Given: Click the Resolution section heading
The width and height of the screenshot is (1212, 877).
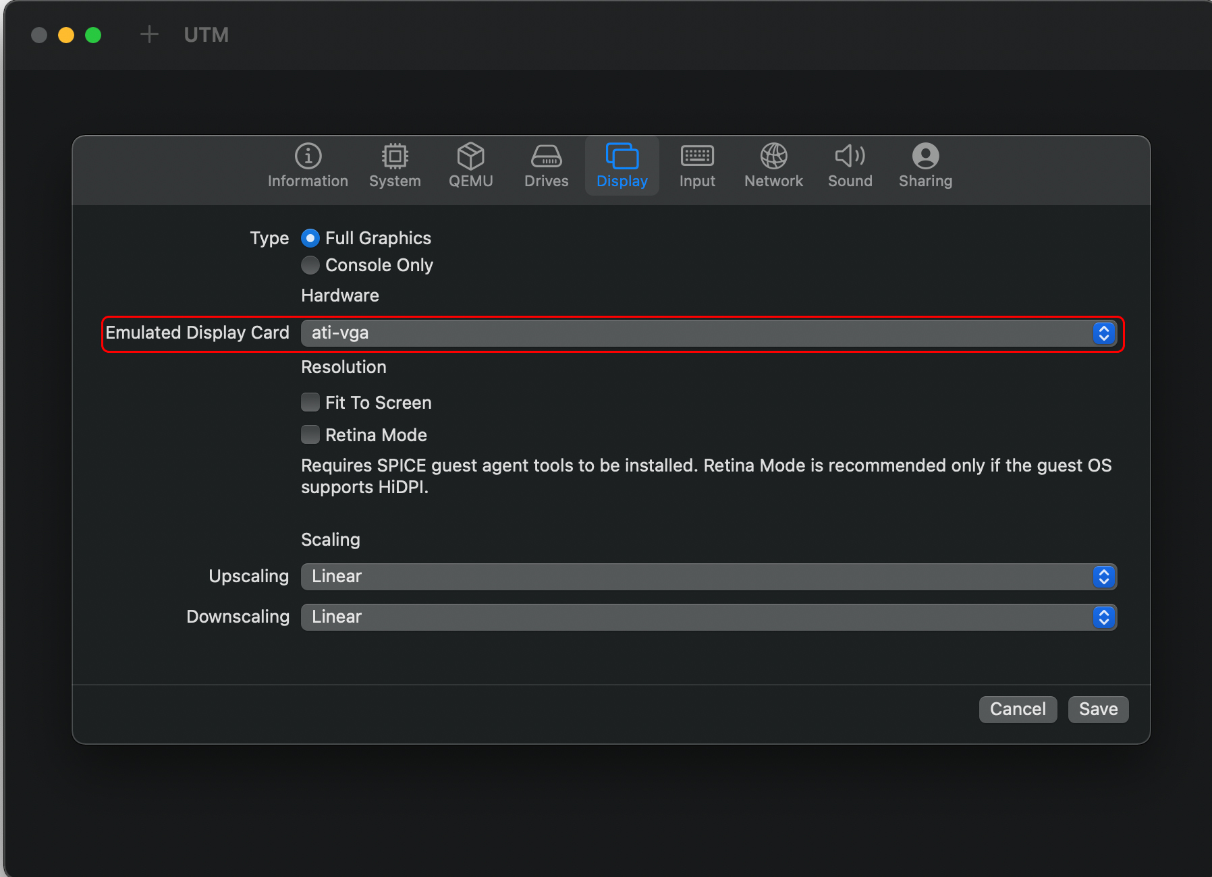Looking at the screenshot, I should click(x=343, y=367).
